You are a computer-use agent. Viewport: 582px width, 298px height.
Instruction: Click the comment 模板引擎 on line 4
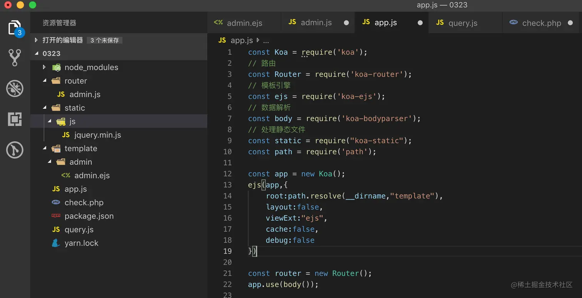click(276, 85)
